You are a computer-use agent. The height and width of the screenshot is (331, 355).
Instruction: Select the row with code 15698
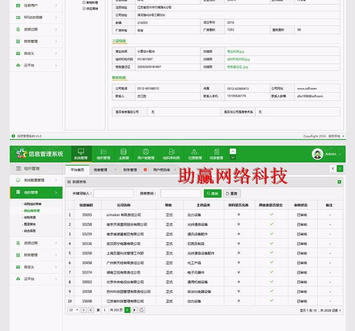pos(204,301)
